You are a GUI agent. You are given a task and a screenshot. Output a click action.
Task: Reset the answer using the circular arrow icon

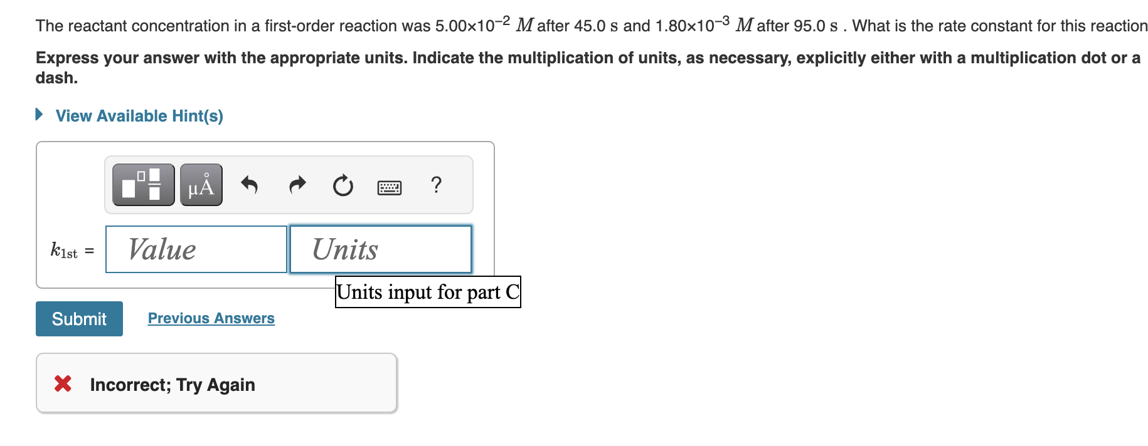click(x=343, y=185)
